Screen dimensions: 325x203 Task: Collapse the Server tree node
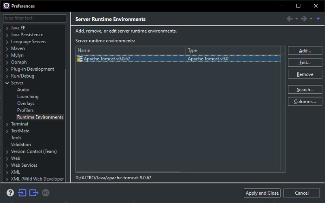click(x=7, y=83)
